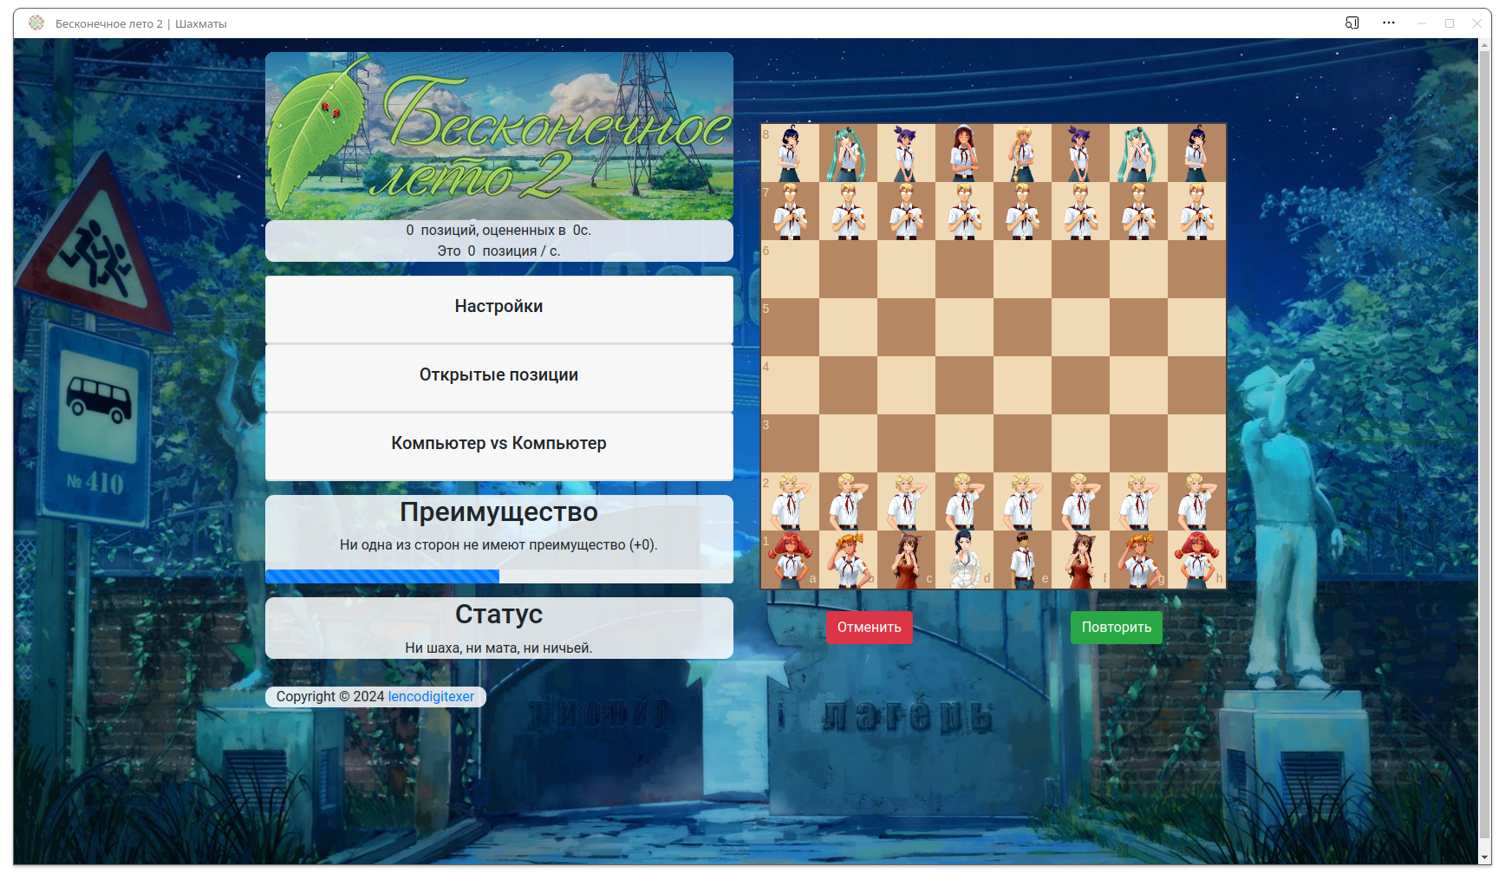Select the white queen on d1
Image resolution: width=1505 pixels, height=892 pixels.
pos(964,559)
